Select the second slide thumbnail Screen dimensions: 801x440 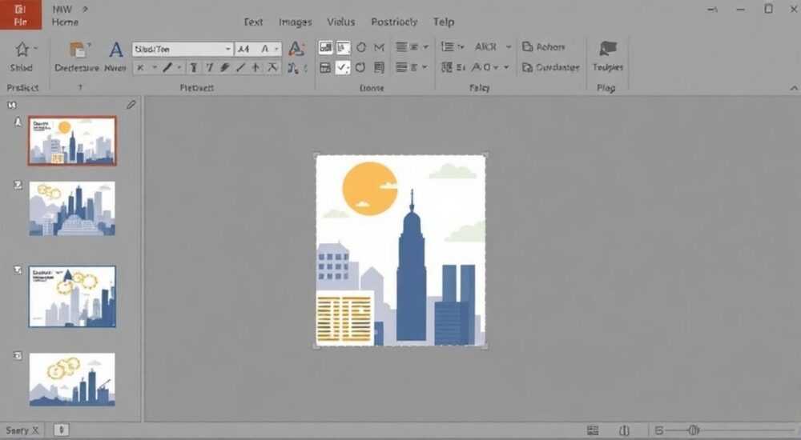point(72,209)
